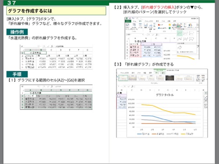
Task: Click column G header in step 1 spreadsheet
Action: tap(88, 90)
